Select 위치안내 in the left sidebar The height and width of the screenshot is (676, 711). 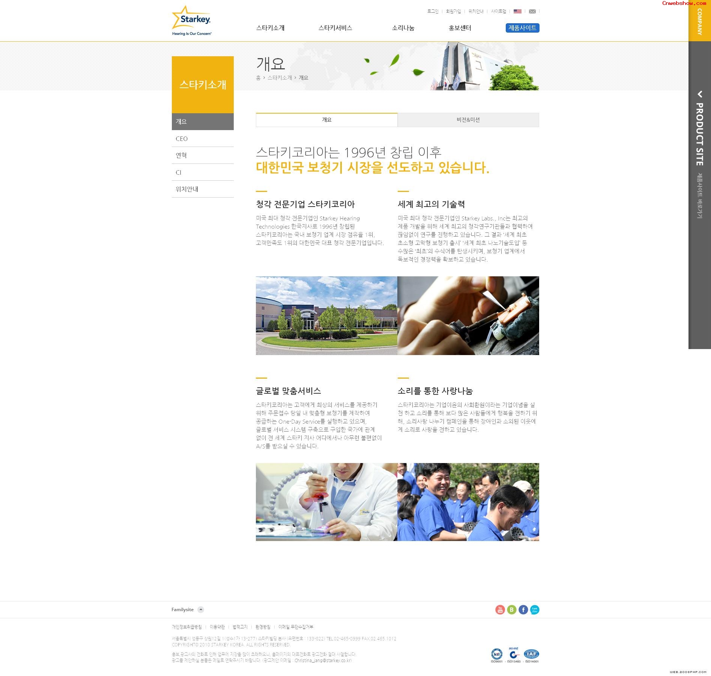click(203, 189)
